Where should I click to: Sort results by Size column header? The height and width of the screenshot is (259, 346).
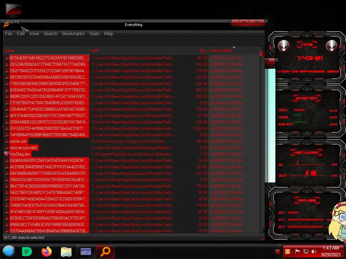coord(192,51)
